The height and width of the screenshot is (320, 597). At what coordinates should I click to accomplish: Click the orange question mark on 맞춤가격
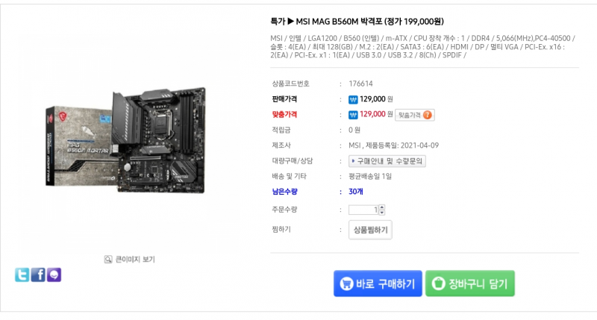pos(428,115)
